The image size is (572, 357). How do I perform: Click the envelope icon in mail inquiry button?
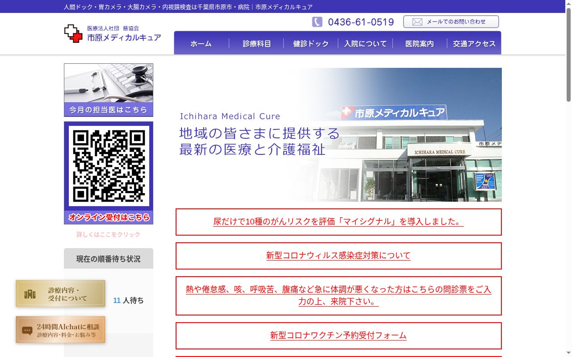click(417, 22)
